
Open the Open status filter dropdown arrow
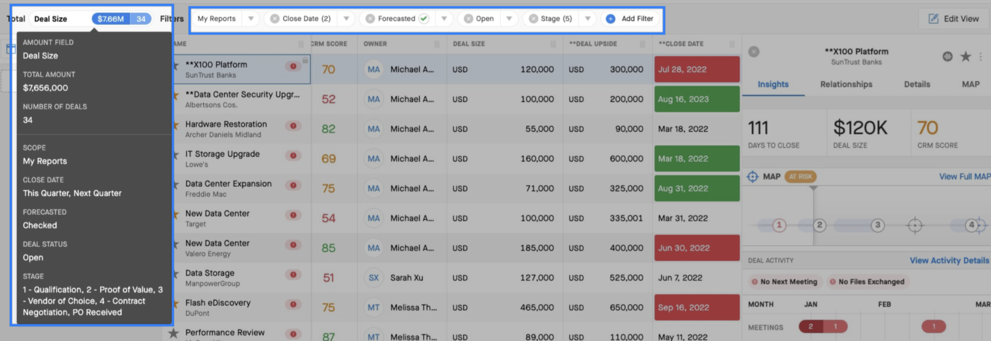509,19
